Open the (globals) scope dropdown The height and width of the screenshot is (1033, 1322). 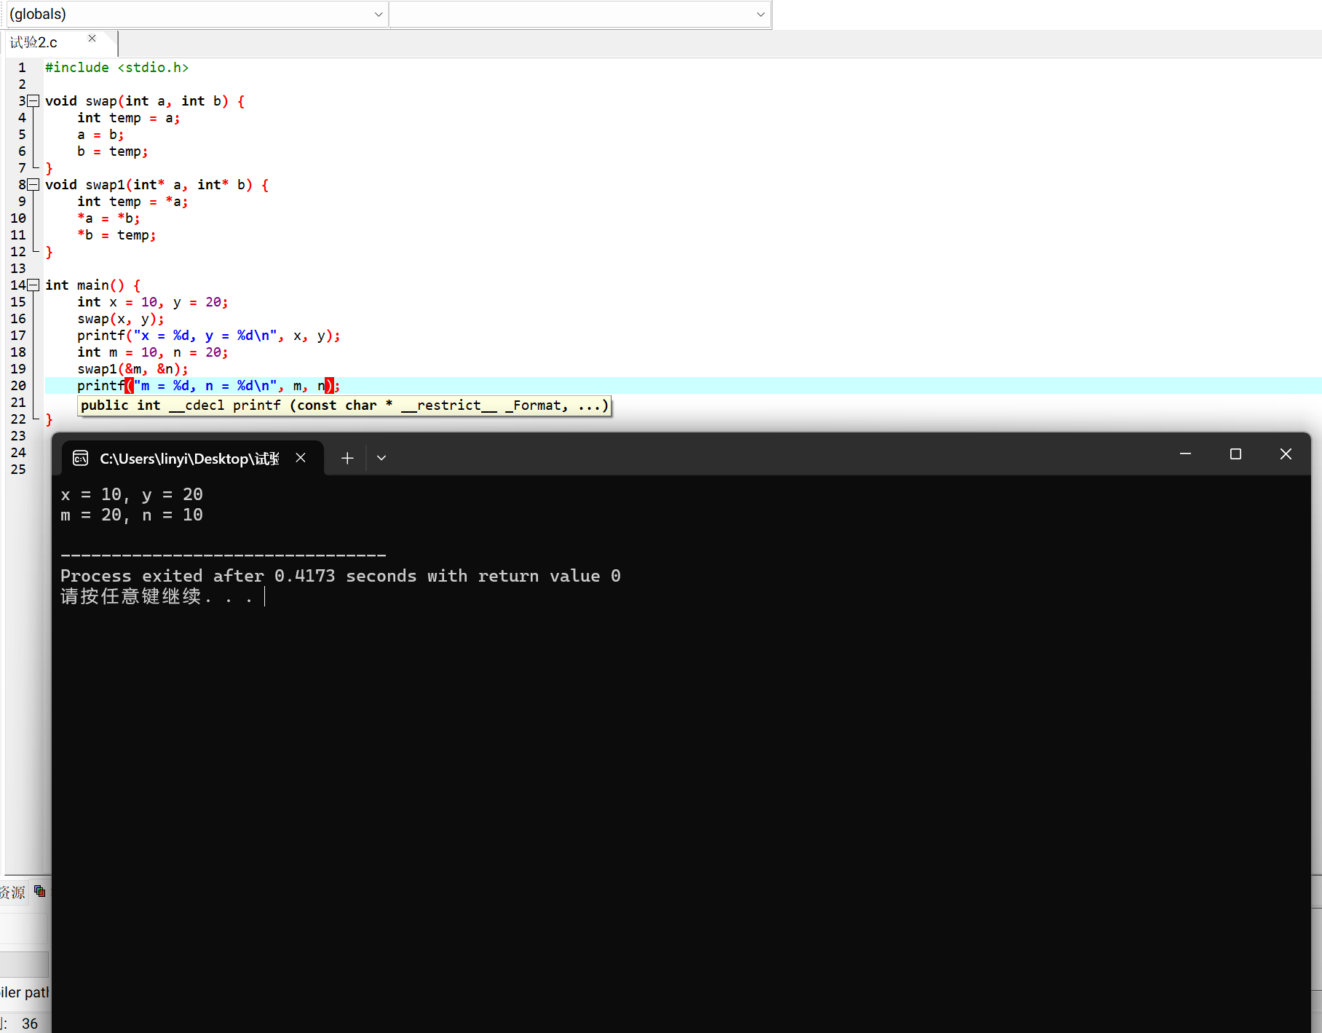[x=196, y=14]
